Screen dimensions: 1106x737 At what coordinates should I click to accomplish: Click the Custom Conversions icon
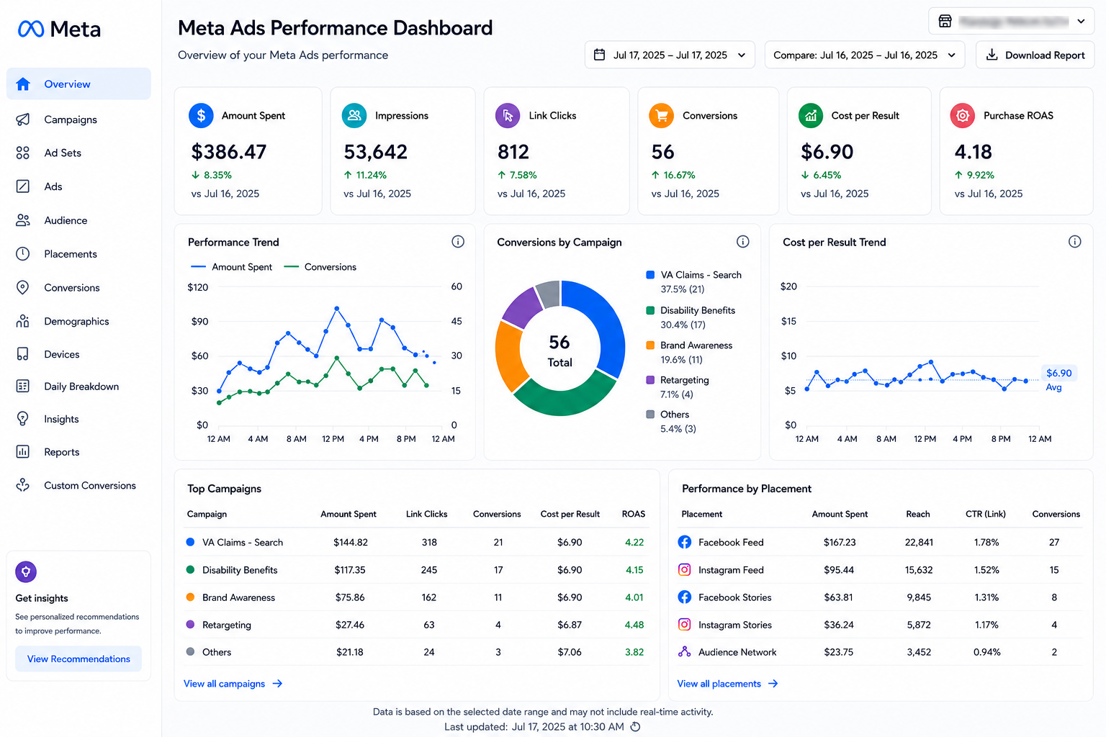coord(23,485)
